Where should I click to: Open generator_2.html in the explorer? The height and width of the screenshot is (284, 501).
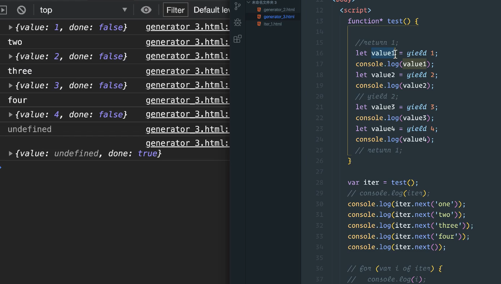(279, 9)
